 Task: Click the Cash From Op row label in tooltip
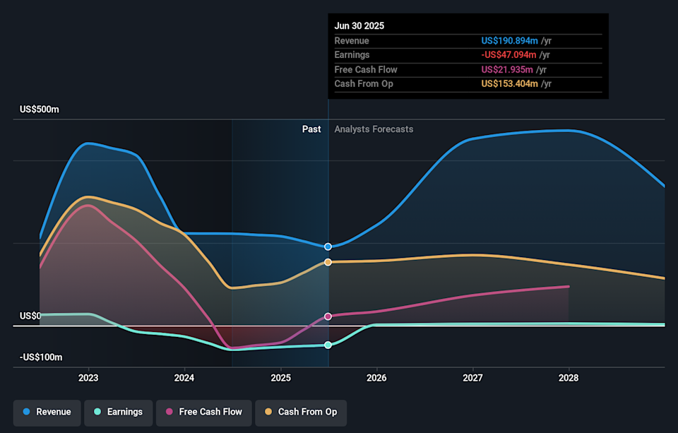pos(364,84)
